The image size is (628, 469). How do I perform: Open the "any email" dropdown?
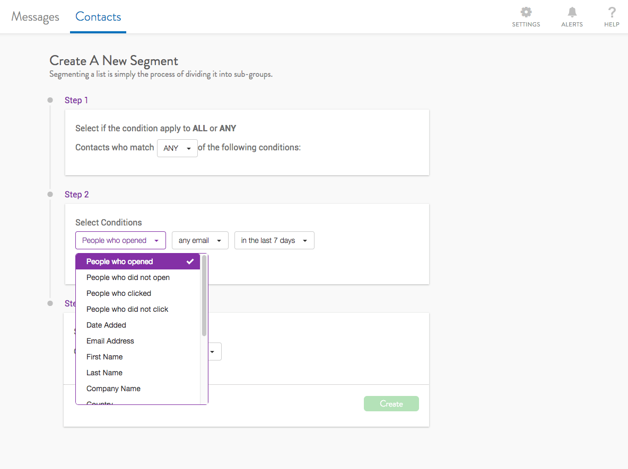[200, 240]
